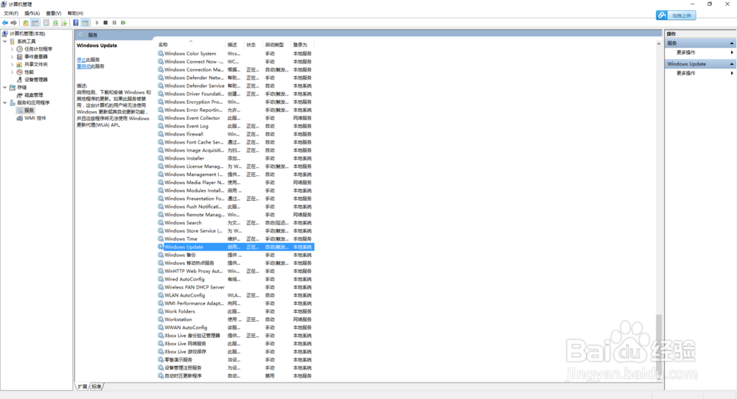The image size is (737, 399).
Task: Expand the 事件查看器 node arrow
Action: pos(13,57)
